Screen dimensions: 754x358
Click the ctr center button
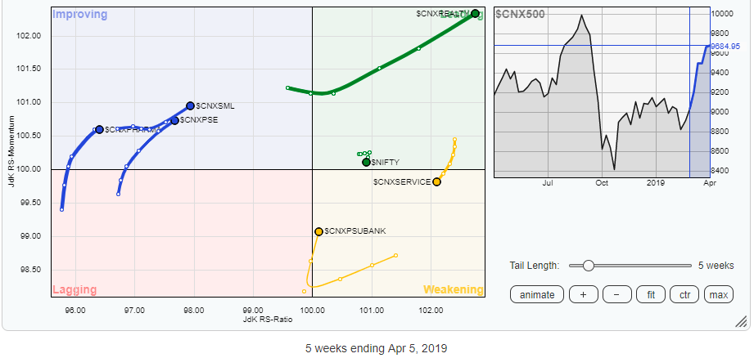(x=684, y=295)
